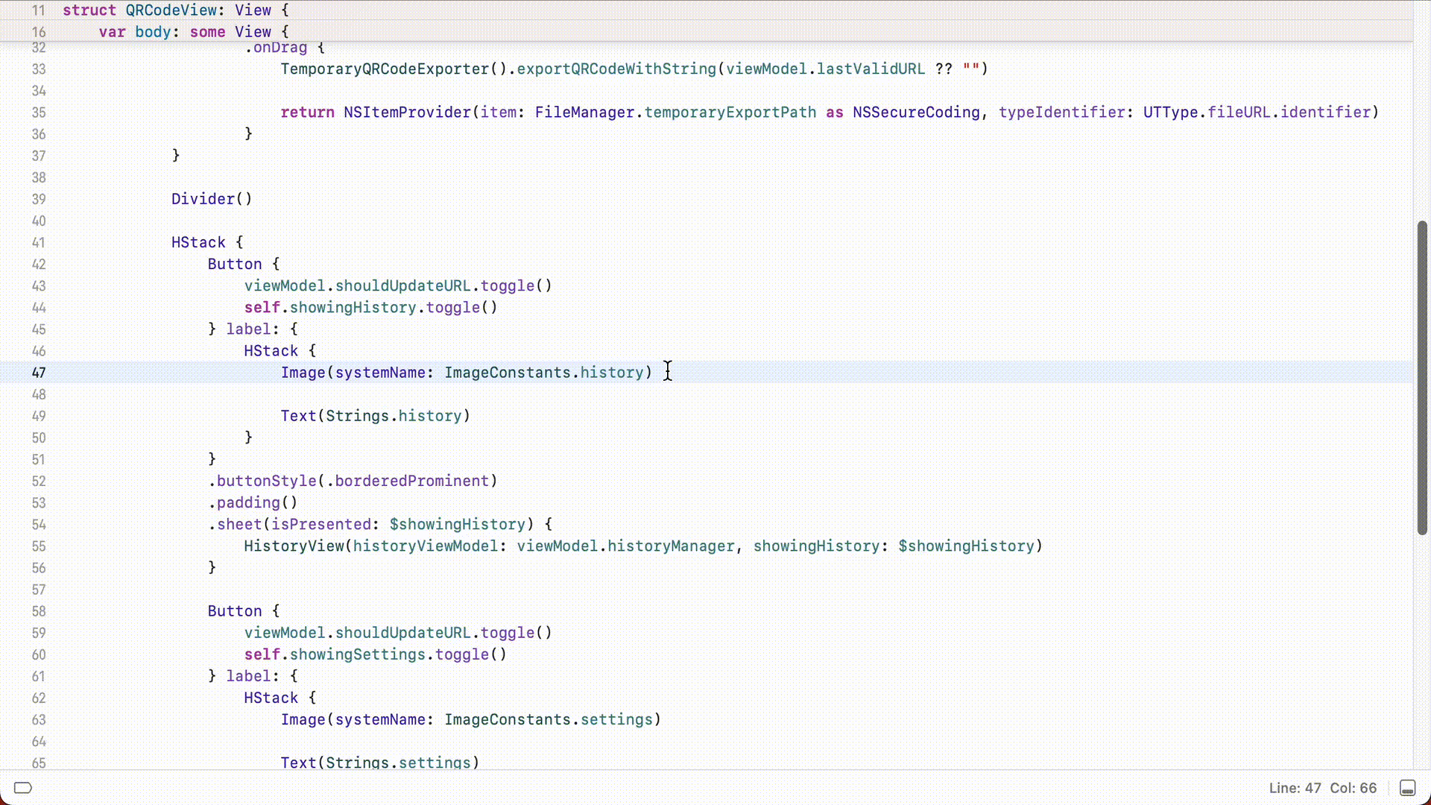Click temporaryExportPath on line 35
The width and height of the screenshot is (1431, 805).
point(730,112)
